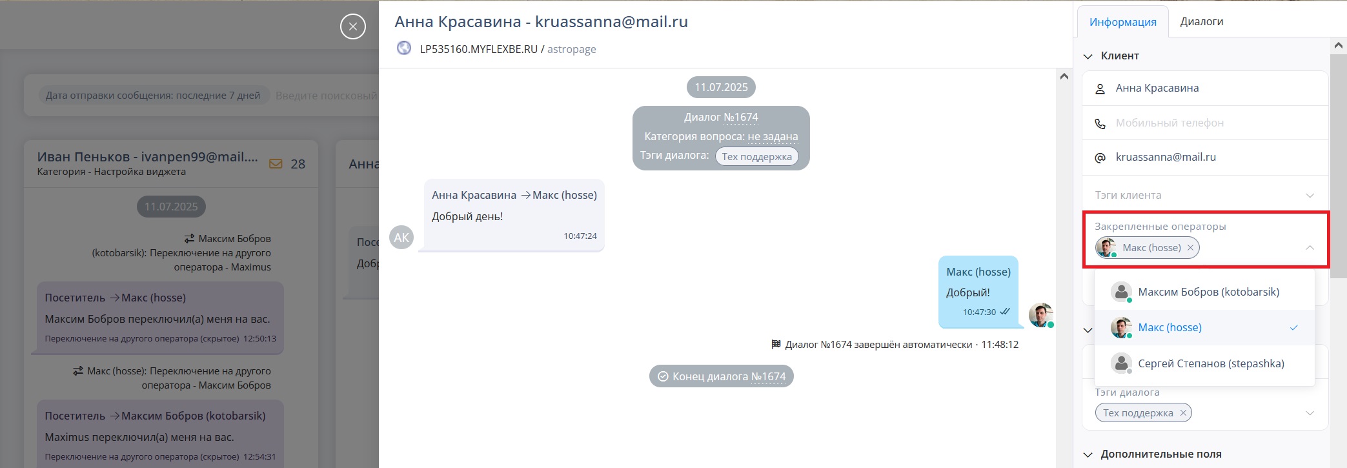Click the не задана category link
This screenshot has height=468, width=1347.
[773, 137]
